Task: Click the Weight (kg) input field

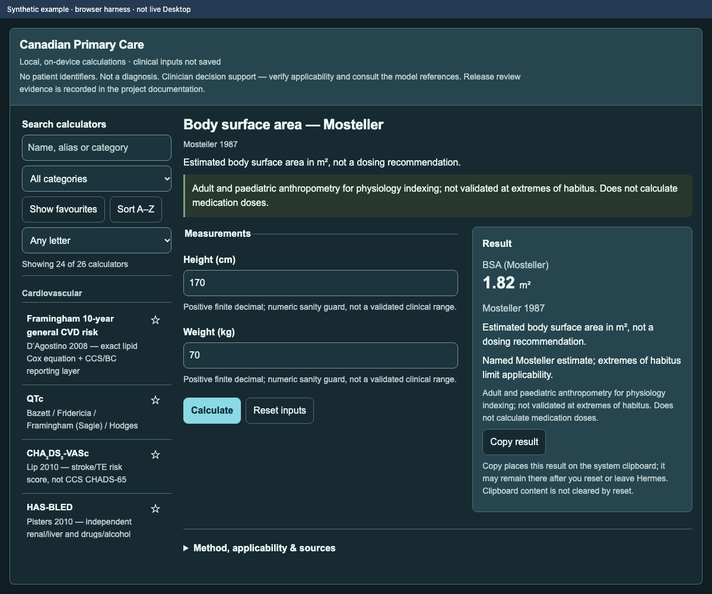Action: (320, 355)
